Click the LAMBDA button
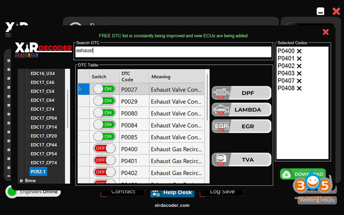Screen dimensions: 344x215 [x=241, y=110]
